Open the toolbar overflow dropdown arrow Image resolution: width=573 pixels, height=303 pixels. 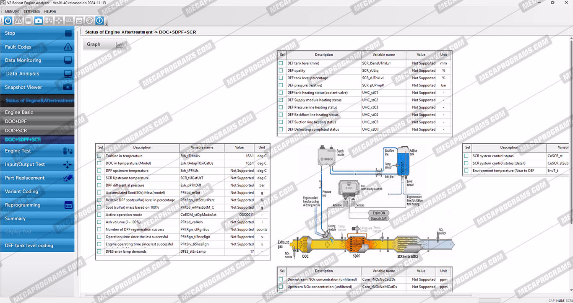click(107, 23)
